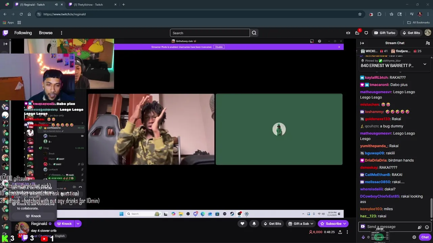Open the Chrome extensions puzzle icon
Screen dimensions: 433x243
click(x=379, y=14)
